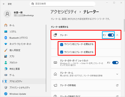The width and height of the screenshot is (125, 97).
Task: Click the search icon in the settings search box
Action: click(x=32, y=4)
